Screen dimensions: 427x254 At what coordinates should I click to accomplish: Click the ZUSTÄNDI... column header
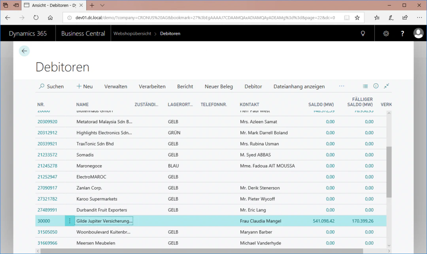tap(147, 104)
